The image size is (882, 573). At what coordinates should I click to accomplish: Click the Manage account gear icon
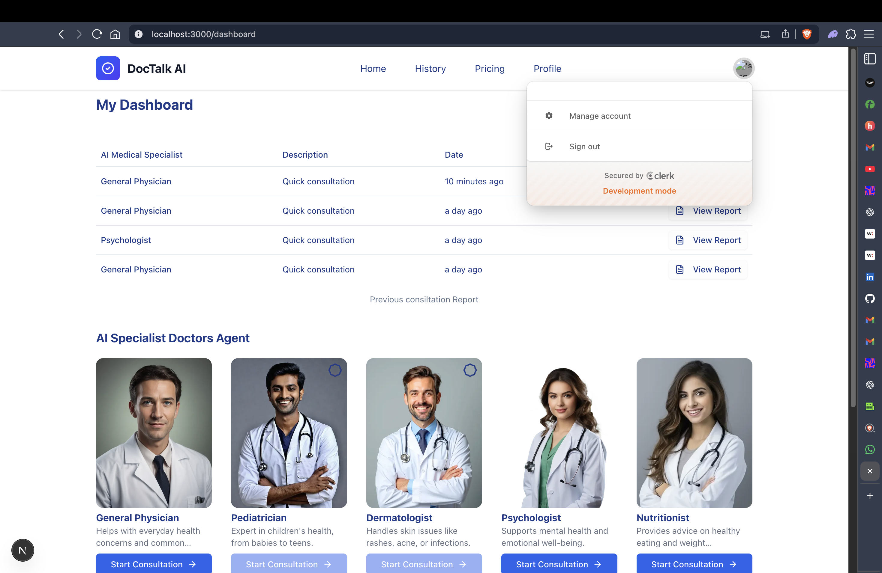pyautogui.click(x=549, y=115)
